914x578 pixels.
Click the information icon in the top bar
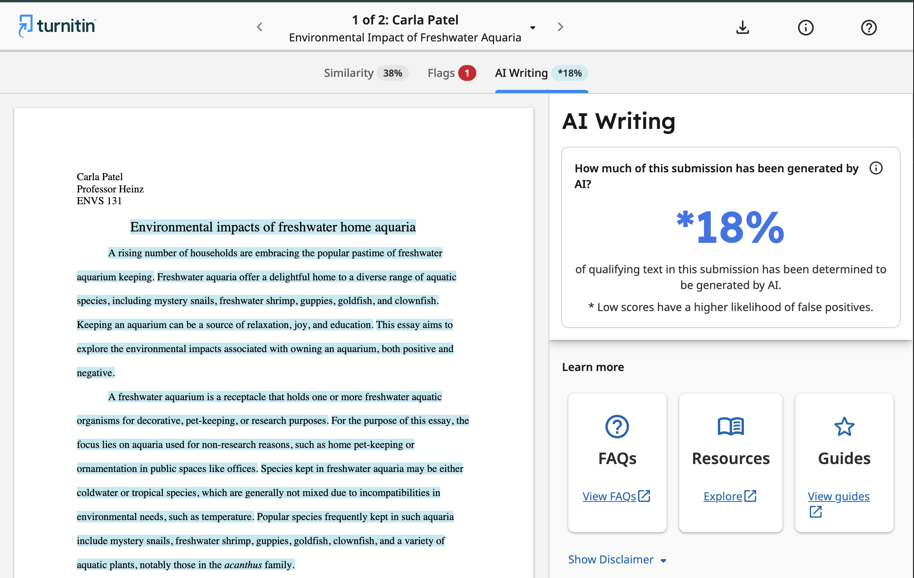806,27
